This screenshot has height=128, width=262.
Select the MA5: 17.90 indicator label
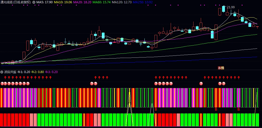tap(44, 2)
